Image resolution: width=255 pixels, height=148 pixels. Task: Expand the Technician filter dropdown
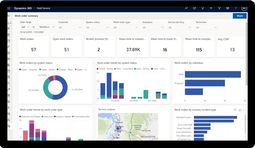206,27
